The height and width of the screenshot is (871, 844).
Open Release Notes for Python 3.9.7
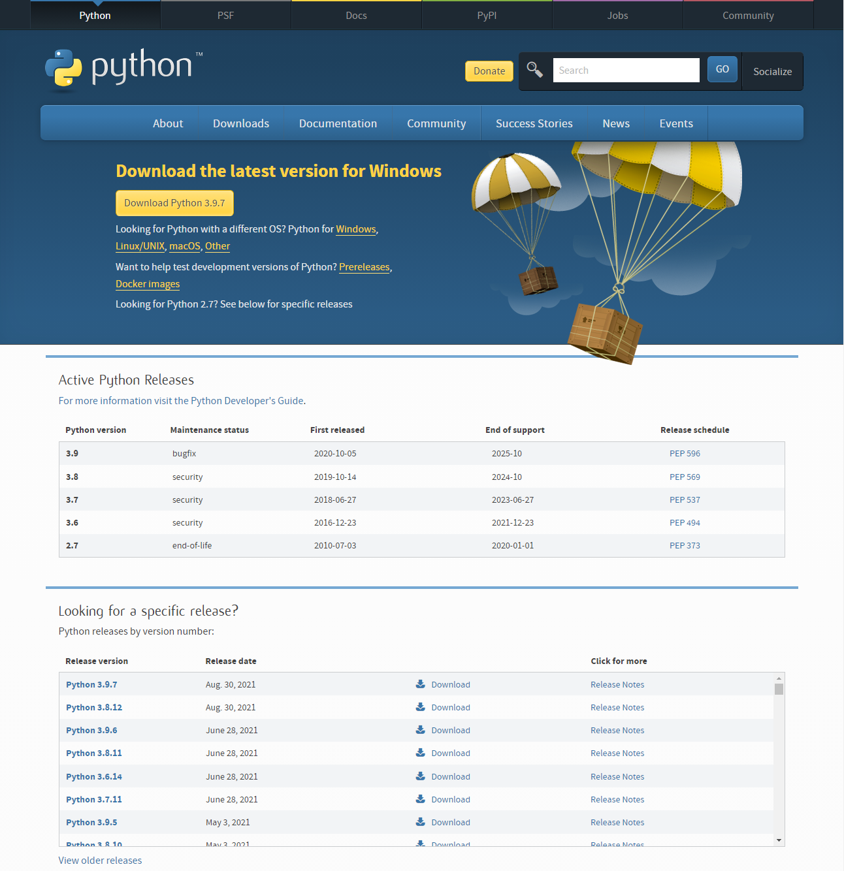[x=617, y=684]
